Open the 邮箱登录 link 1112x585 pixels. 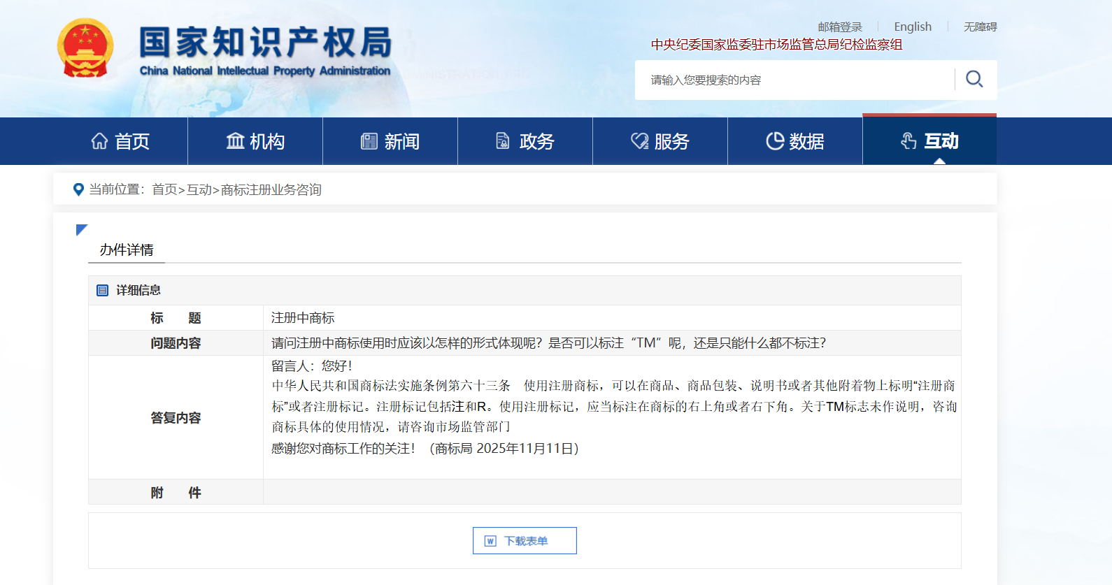click(840, 27)
